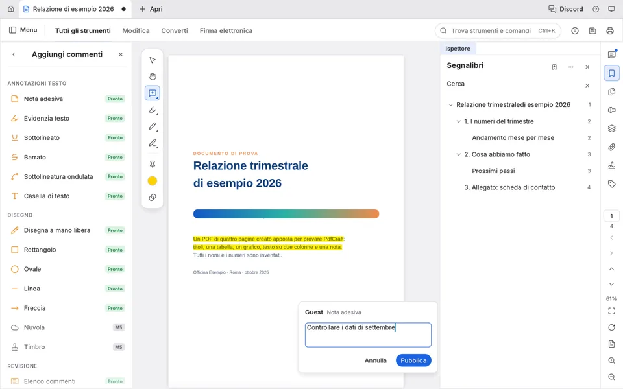Select the Ispettore tab
623x389 pixels.
[x=458, y=49]
